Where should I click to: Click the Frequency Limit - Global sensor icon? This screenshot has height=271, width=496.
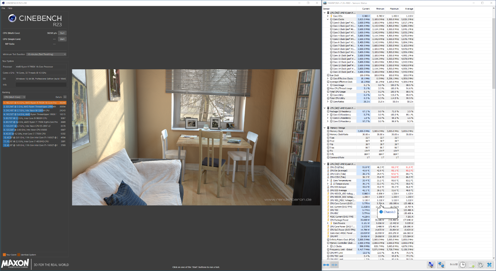pos(328,250)
